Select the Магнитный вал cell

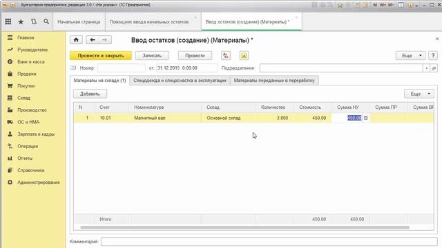[x=165, y=118]
